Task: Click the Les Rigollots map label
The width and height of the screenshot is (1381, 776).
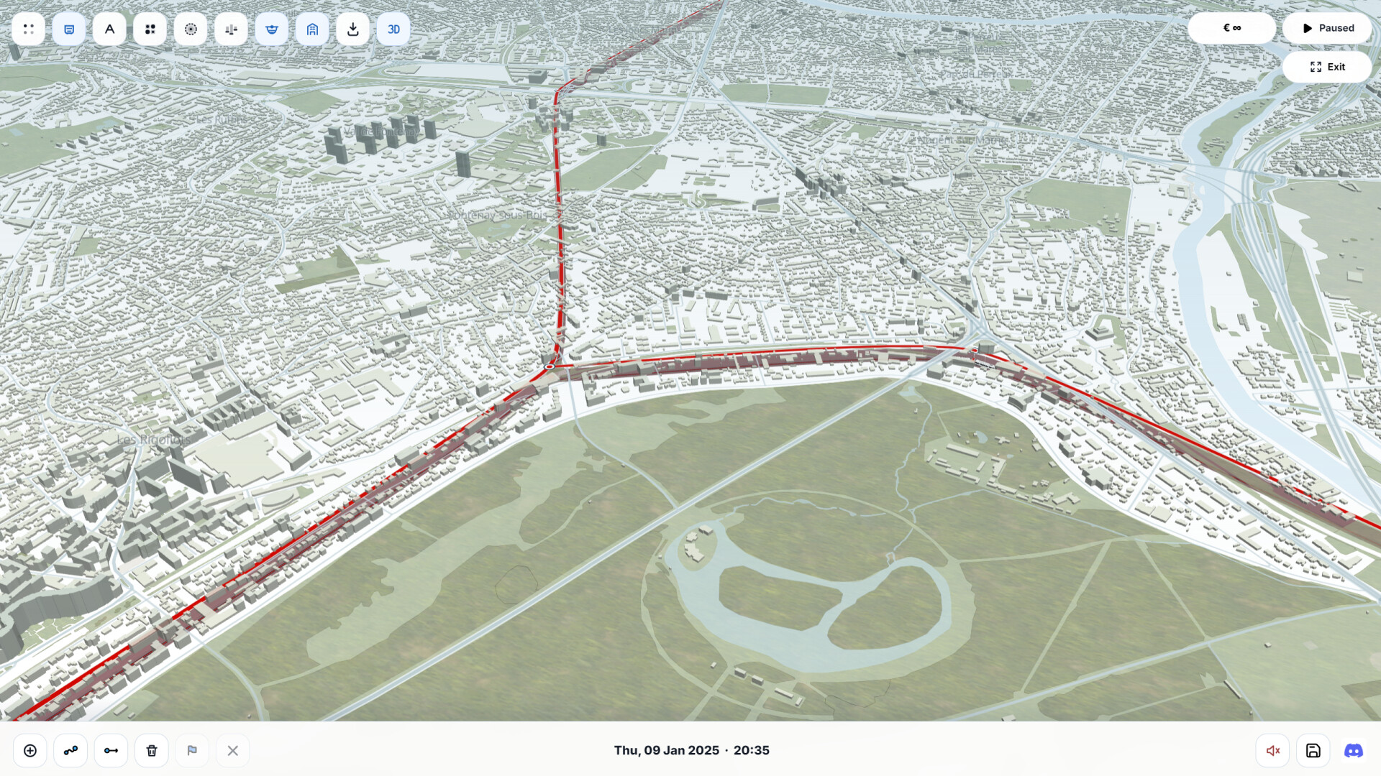Action: click(154, 439)
